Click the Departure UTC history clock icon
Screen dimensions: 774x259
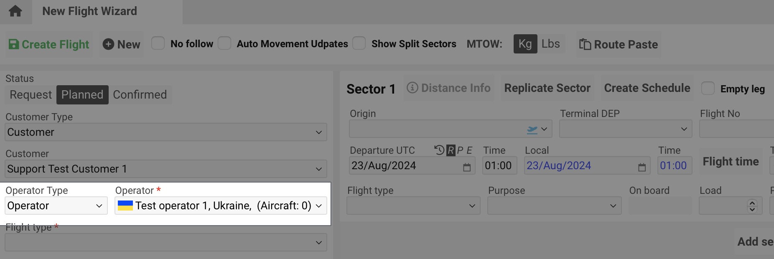[439, 150]
